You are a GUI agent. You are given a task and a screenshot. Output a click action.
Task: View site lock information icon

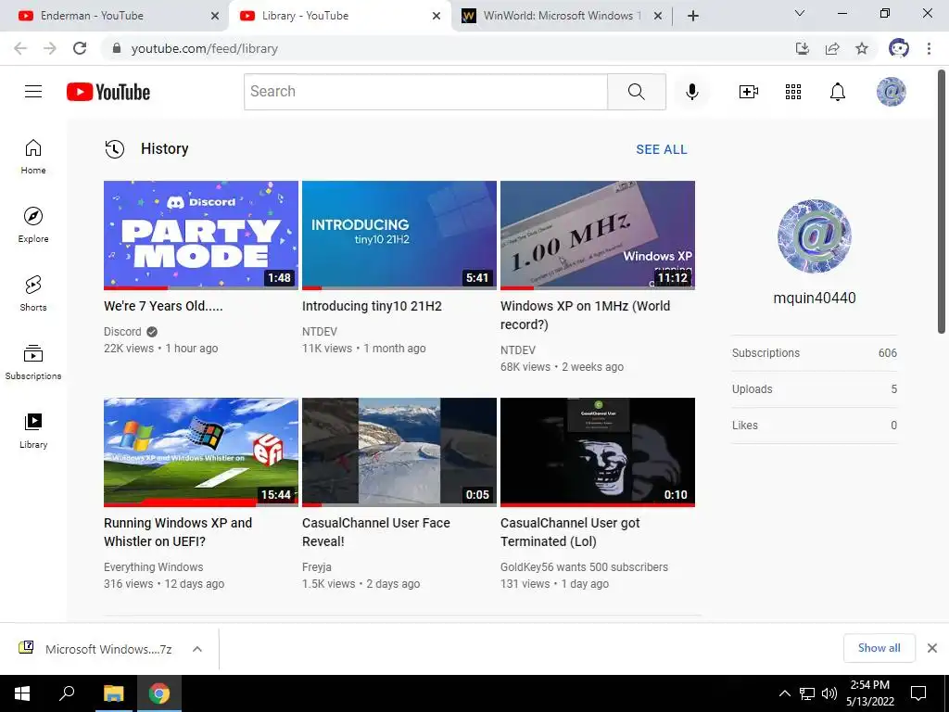[117, 48]
